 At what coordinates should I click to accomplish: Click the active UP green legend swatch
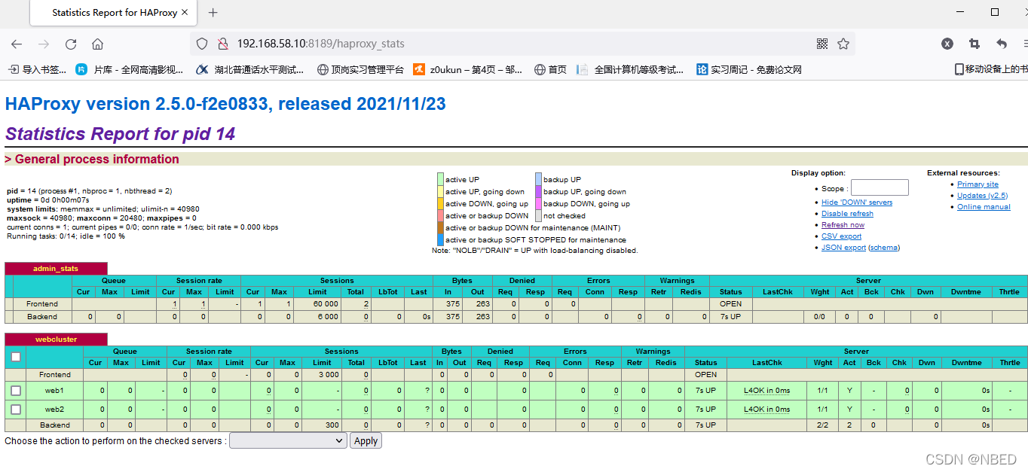[440, 179]
